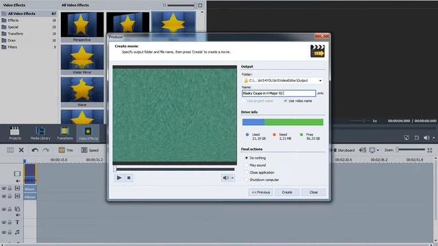Screen dimensions: 438x246
Task: Toggle visibility of Wave effect track
Action: [x=4, y=189]
